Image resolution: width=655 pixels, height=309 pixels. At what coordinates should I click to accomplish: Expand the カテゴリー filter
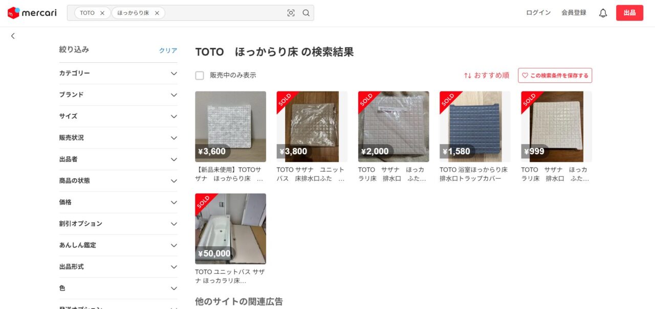pyautogui.click(x=118, y=73)
